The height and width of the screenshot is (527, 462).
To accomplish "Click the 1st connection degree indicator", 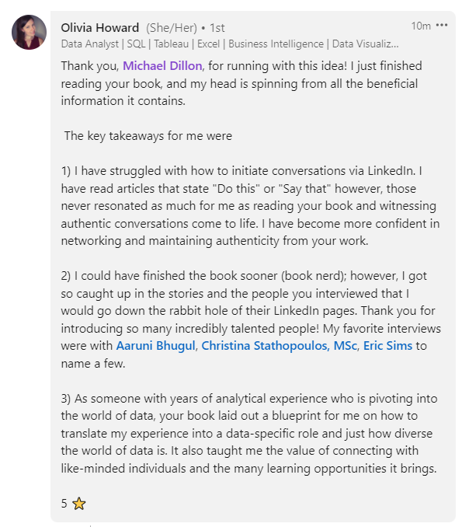I will pyautogui.click(x=217, y=28).
